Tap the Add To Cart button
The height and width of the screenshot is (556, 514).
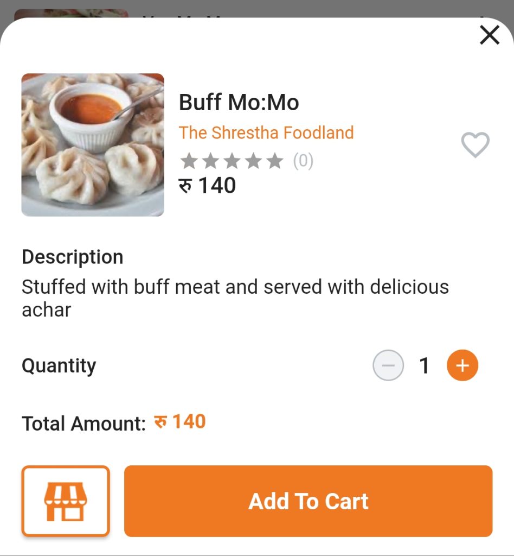309,501
